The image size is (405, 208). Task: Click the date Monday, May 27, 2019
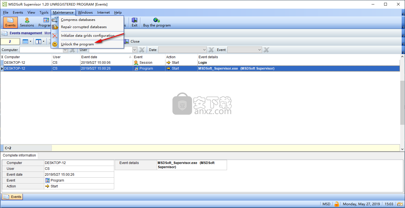(361, 204)
